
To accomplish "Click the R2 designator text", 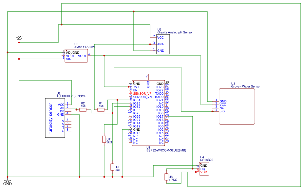I will 83,103.
